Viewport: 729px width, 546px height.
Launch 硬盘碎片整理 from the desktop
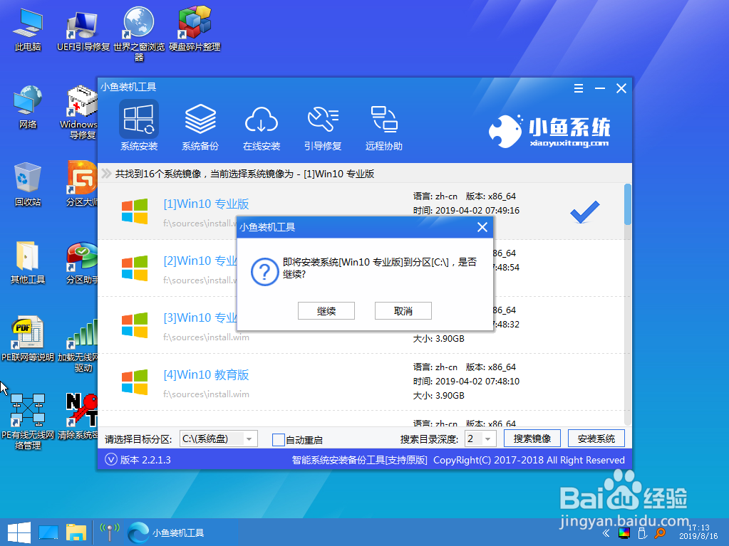pyautogui.click(x=195, y=23)
